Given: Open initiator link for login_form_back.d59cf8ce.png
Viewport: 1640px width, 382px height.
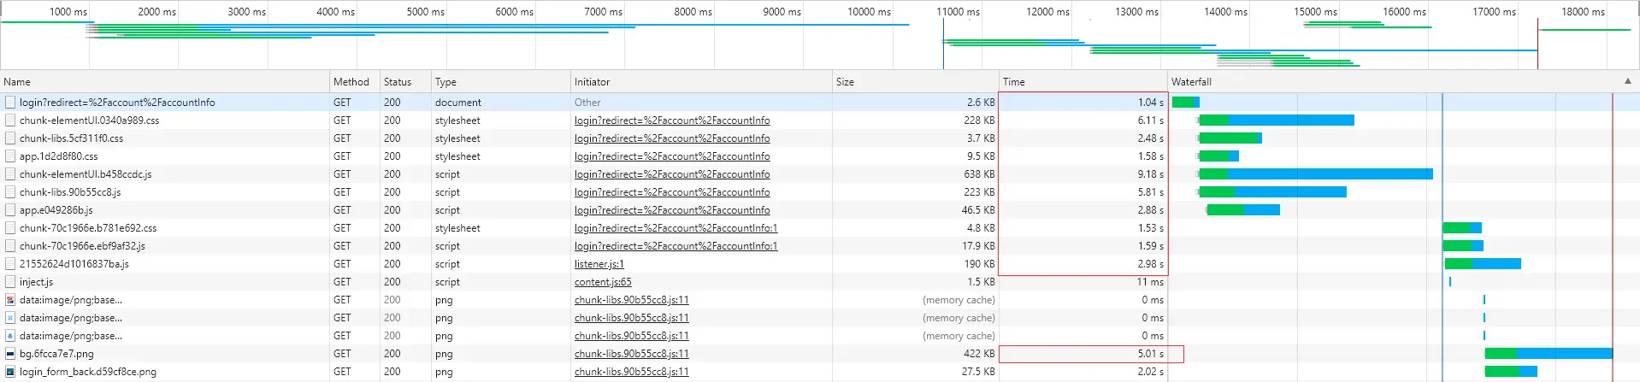Looking at the screenshot, I should (631, 372).
